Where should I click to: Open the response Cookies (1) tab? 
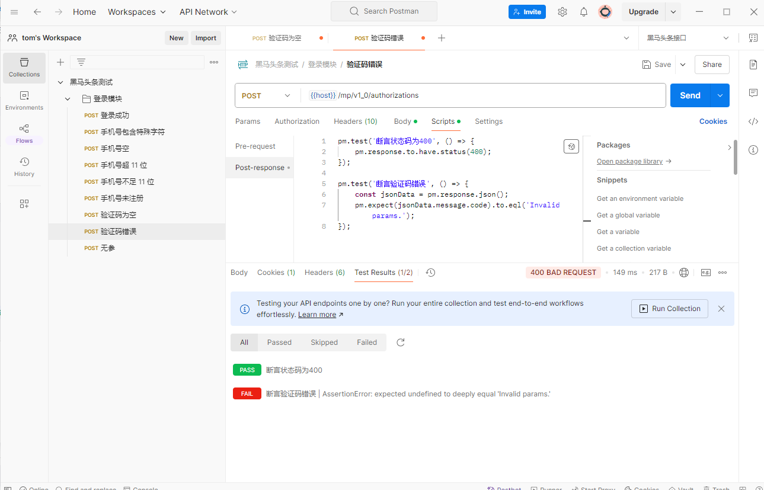(276, 273)
